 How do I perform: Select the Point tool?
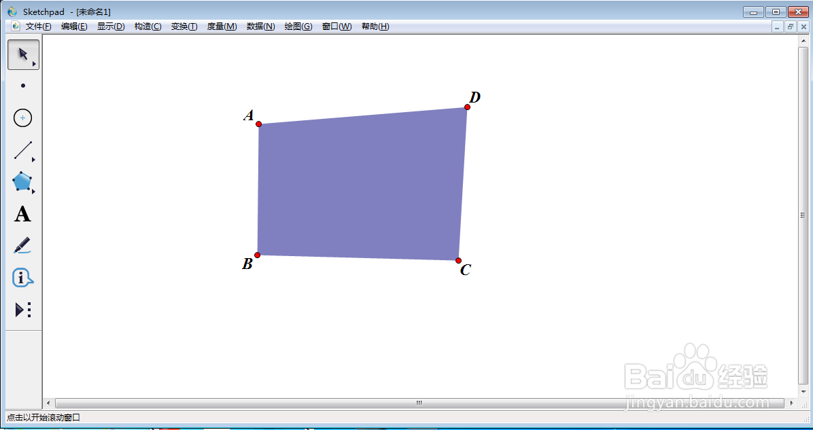click(23, 86)
